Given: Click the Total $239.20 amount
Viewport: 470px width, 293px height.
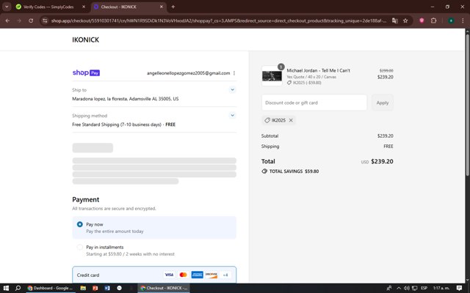Looking at the screenshot, I should (382, 161).
